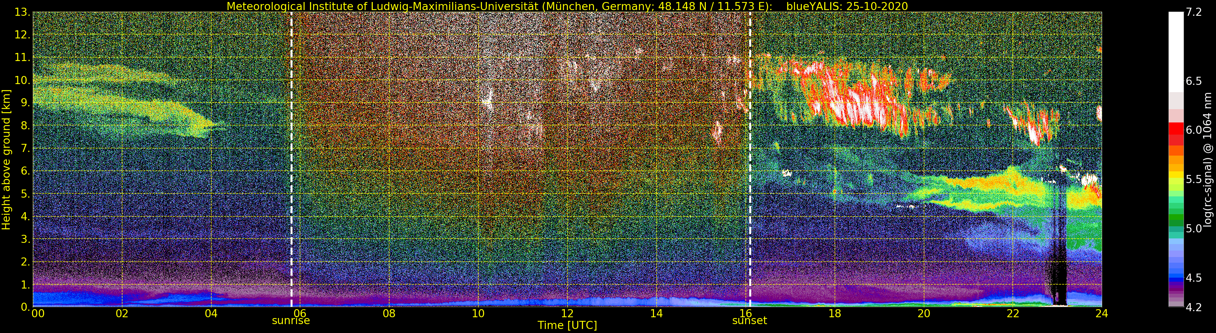Click the "20" time axis tick label
This screenshot has width=1216, height=333.
pyautogui.click(x=924, y=314)
